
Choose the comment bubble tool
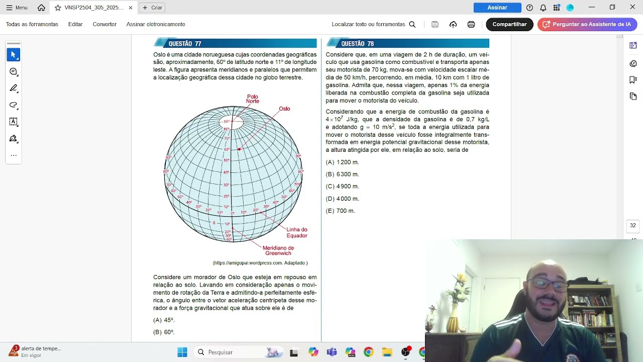click(x=14, y=71)
